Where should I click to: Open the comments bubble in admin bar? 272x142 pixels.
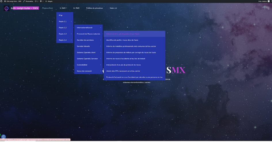[41, 1]
